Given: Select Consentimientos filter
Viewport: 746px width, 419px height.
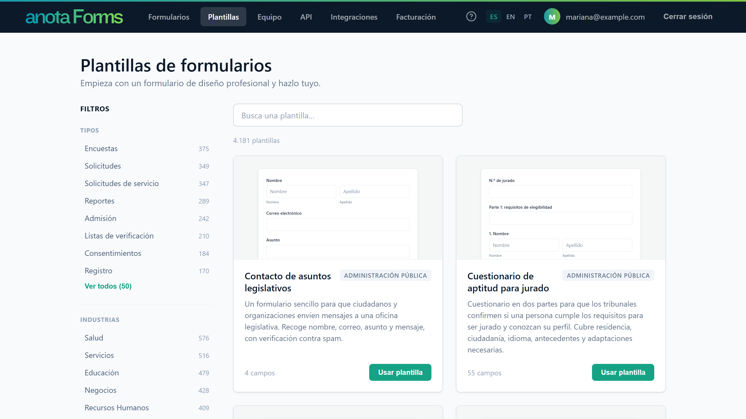Looking at the screenshot, I should [x=147, y=253].
